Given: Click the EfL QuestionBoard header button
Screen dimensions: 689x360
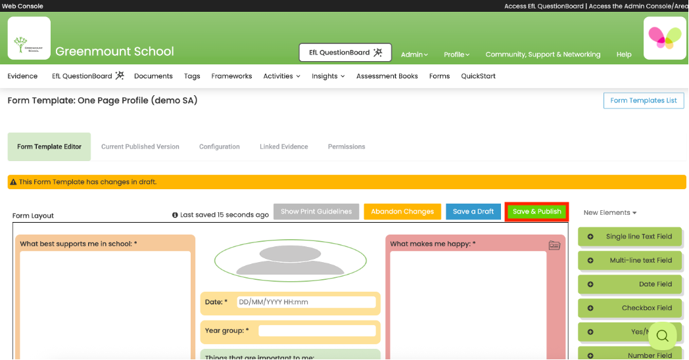Looking at the screenshot, I should (345, 53).
